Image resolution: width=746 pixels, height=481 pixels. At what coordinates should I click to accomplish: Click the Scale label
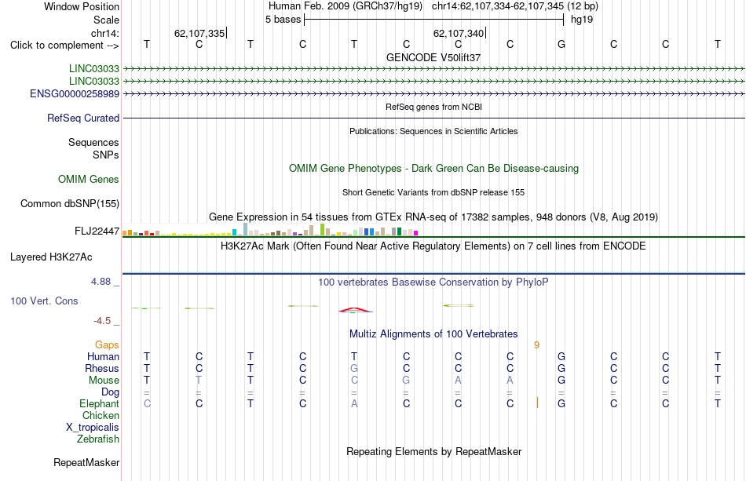coord(106,20)
